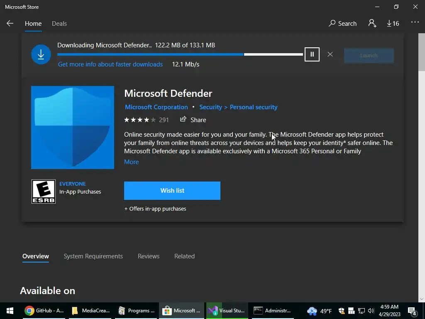Switch to the Home tab
Screen dimensions: 425x319
(33, 24)
